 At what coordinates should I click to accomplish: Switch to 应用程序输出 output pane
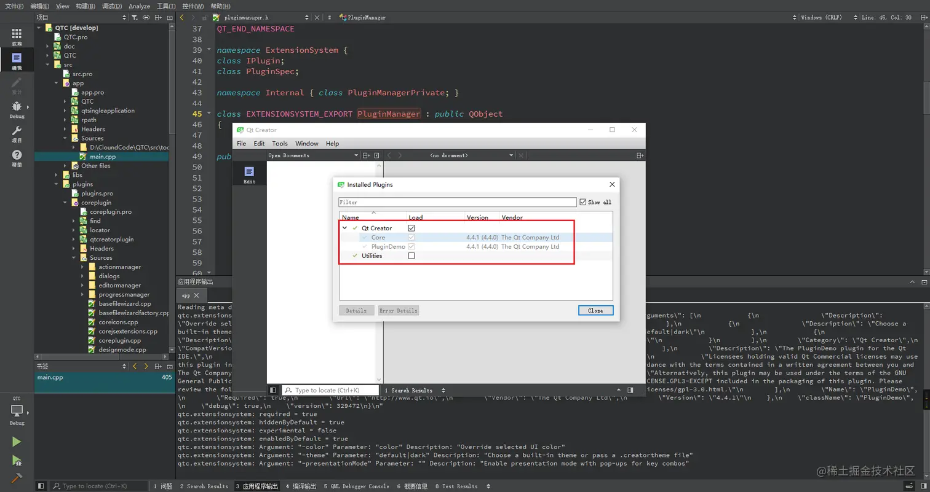256,486
